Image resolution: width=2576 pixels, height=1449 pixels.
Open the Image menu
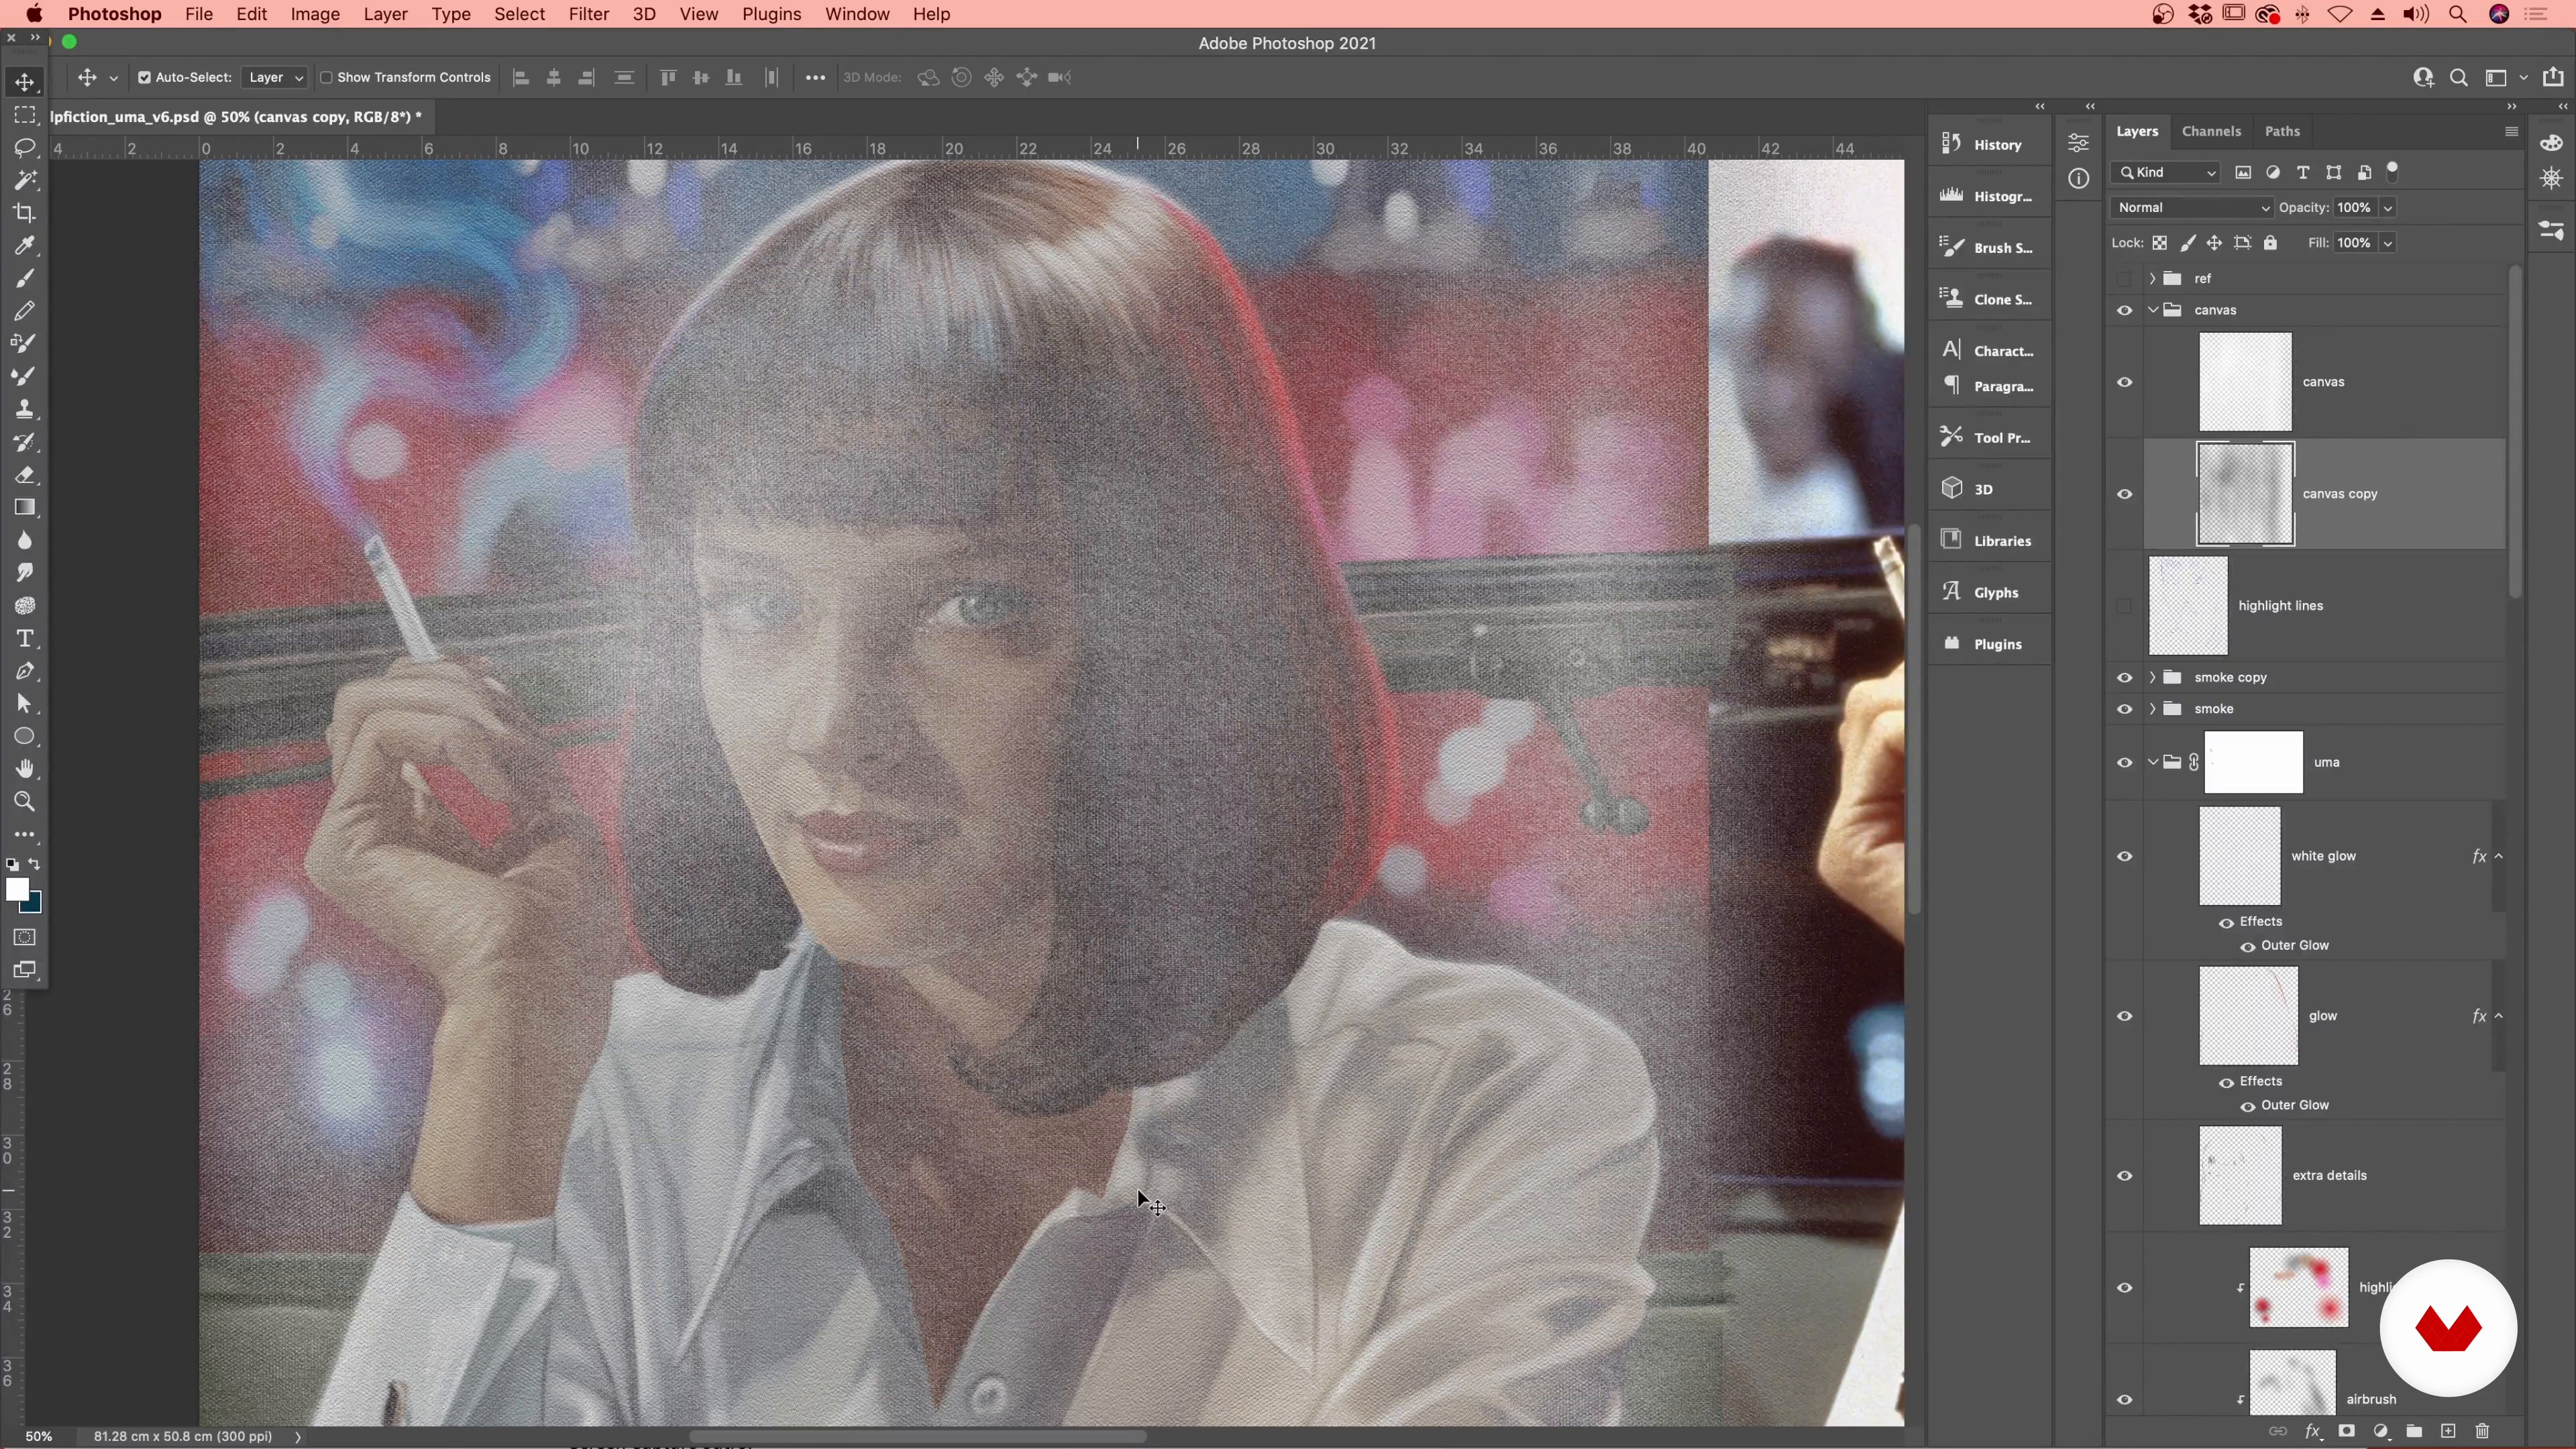click(315, 14)
